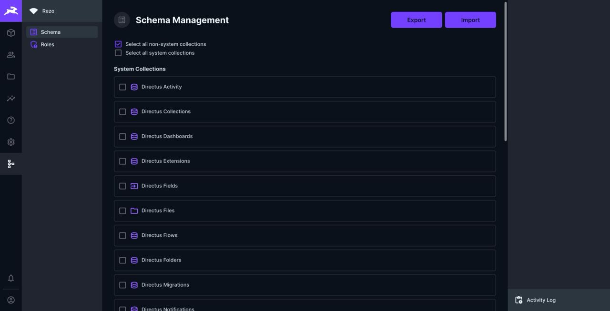
Task: Click the Import button
Action: [x=470, y=20]
